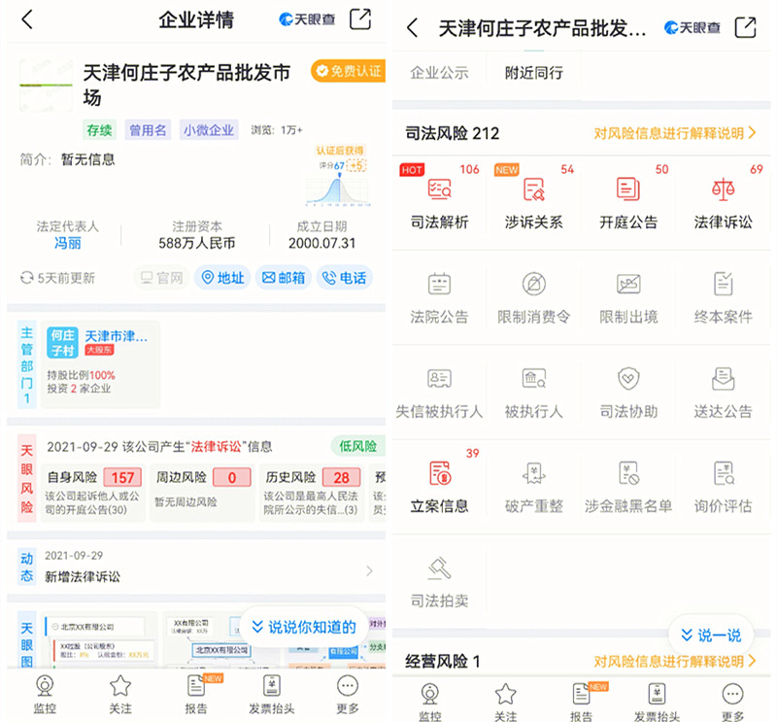
Task: Open the 司法解析 icon
Action: (439, 189)
